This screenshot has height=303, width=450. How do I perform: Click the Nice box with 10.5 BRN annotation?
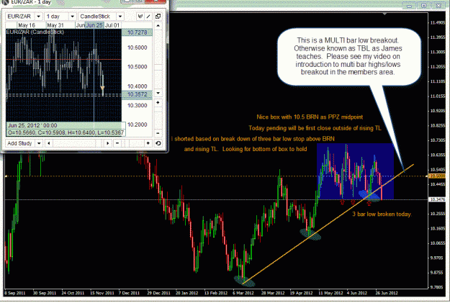[310, 117]
